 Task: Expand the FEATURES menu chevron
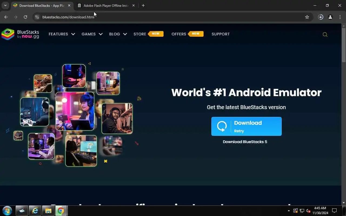pos(73,34)
